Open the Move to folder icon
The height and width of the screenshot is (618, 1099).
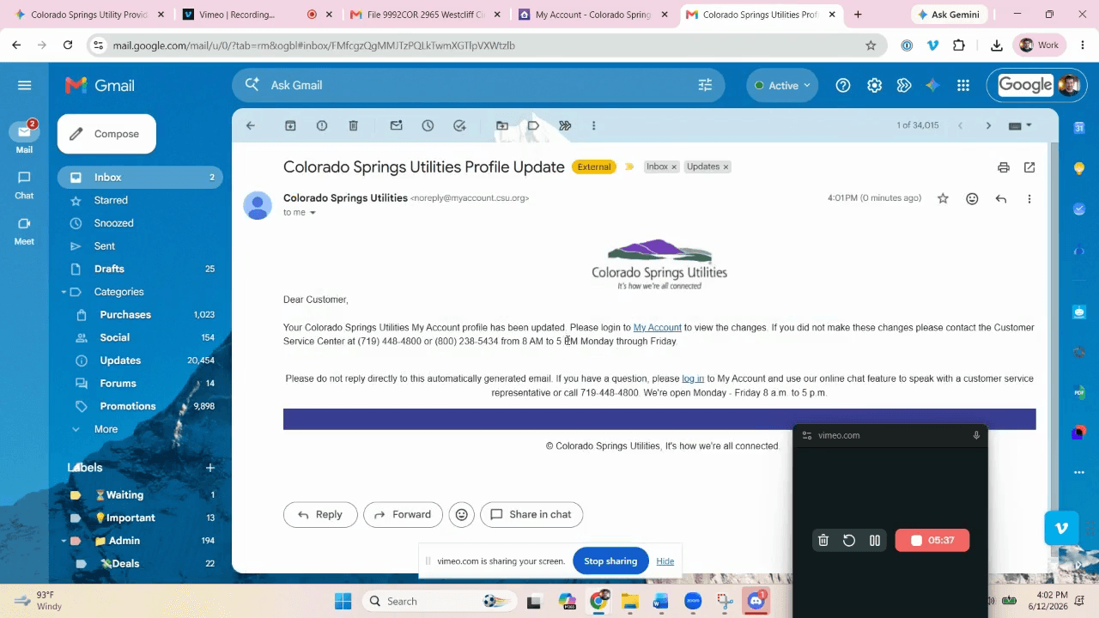[x=502, y=125]
